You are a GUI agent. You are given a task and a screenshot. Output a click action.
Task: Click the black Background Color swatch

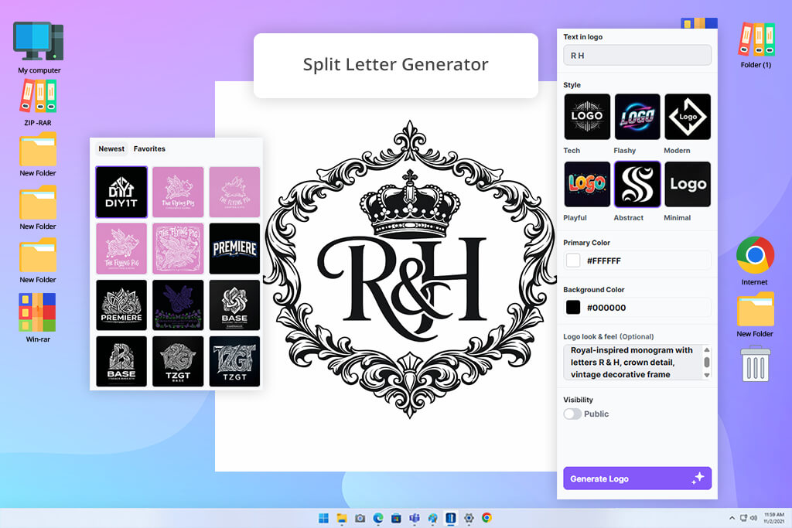tap(573, 308)
